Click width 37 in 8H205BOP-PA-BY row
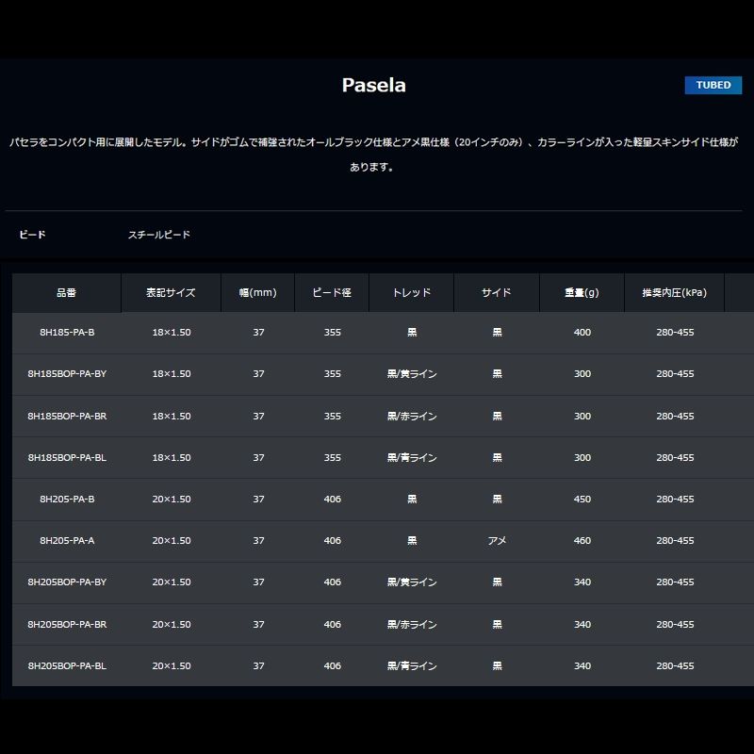 [x=258, y=582]
